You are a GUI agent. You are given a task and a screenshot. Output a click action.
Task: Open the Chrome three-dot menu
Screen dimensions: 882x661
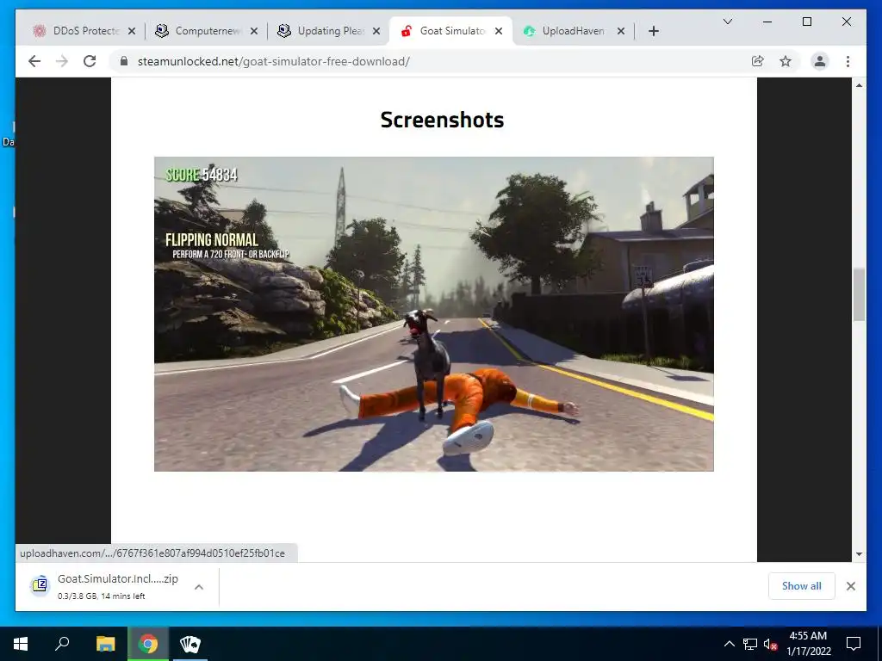pos(848,61)
